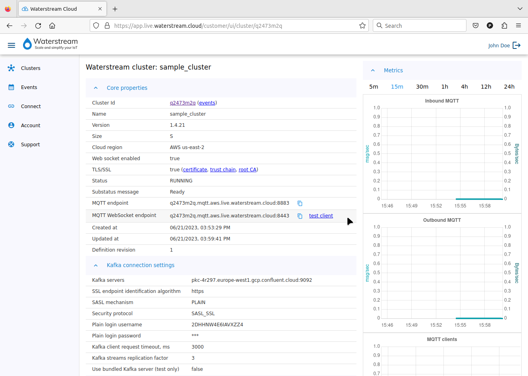The width and height of the screenshot is (528, 376).
Task: Open the q2473m2q cluster ID link
Action: (x=183, y=103)
